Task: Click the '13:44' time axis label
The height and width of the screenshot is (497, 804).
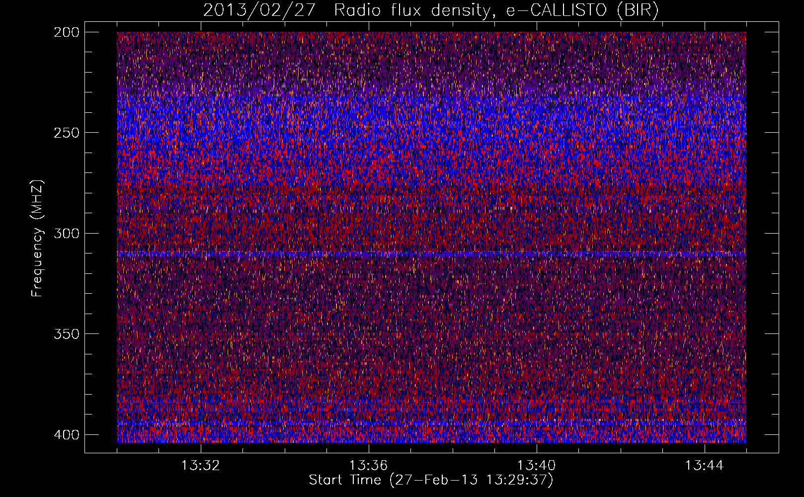Action: point(704,466)
